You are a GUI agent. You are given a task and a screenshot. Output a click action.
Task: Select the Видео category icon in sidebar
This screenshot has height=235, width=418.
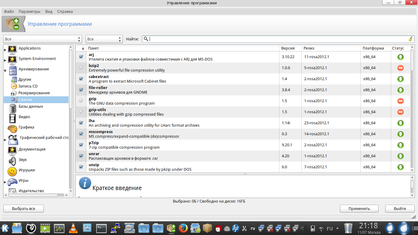tap(13, 117)
